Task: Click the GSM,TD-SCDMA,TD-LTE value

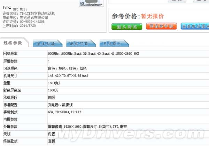Action: (x=65, y=112)
